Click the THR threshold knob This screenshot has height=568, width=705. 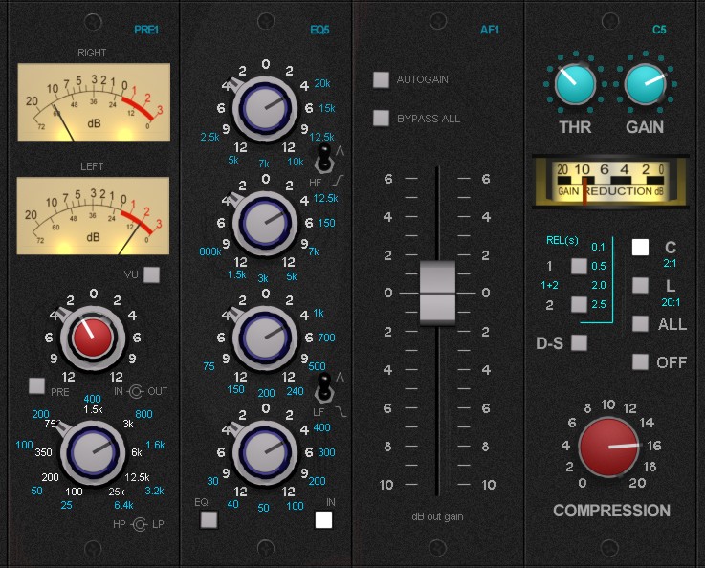coord(575,84)
